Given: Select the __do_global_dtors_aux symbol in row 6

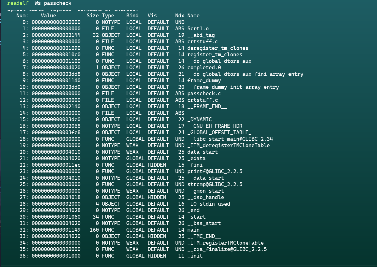Looking at the screenshot, I should (x=219, y=61).
